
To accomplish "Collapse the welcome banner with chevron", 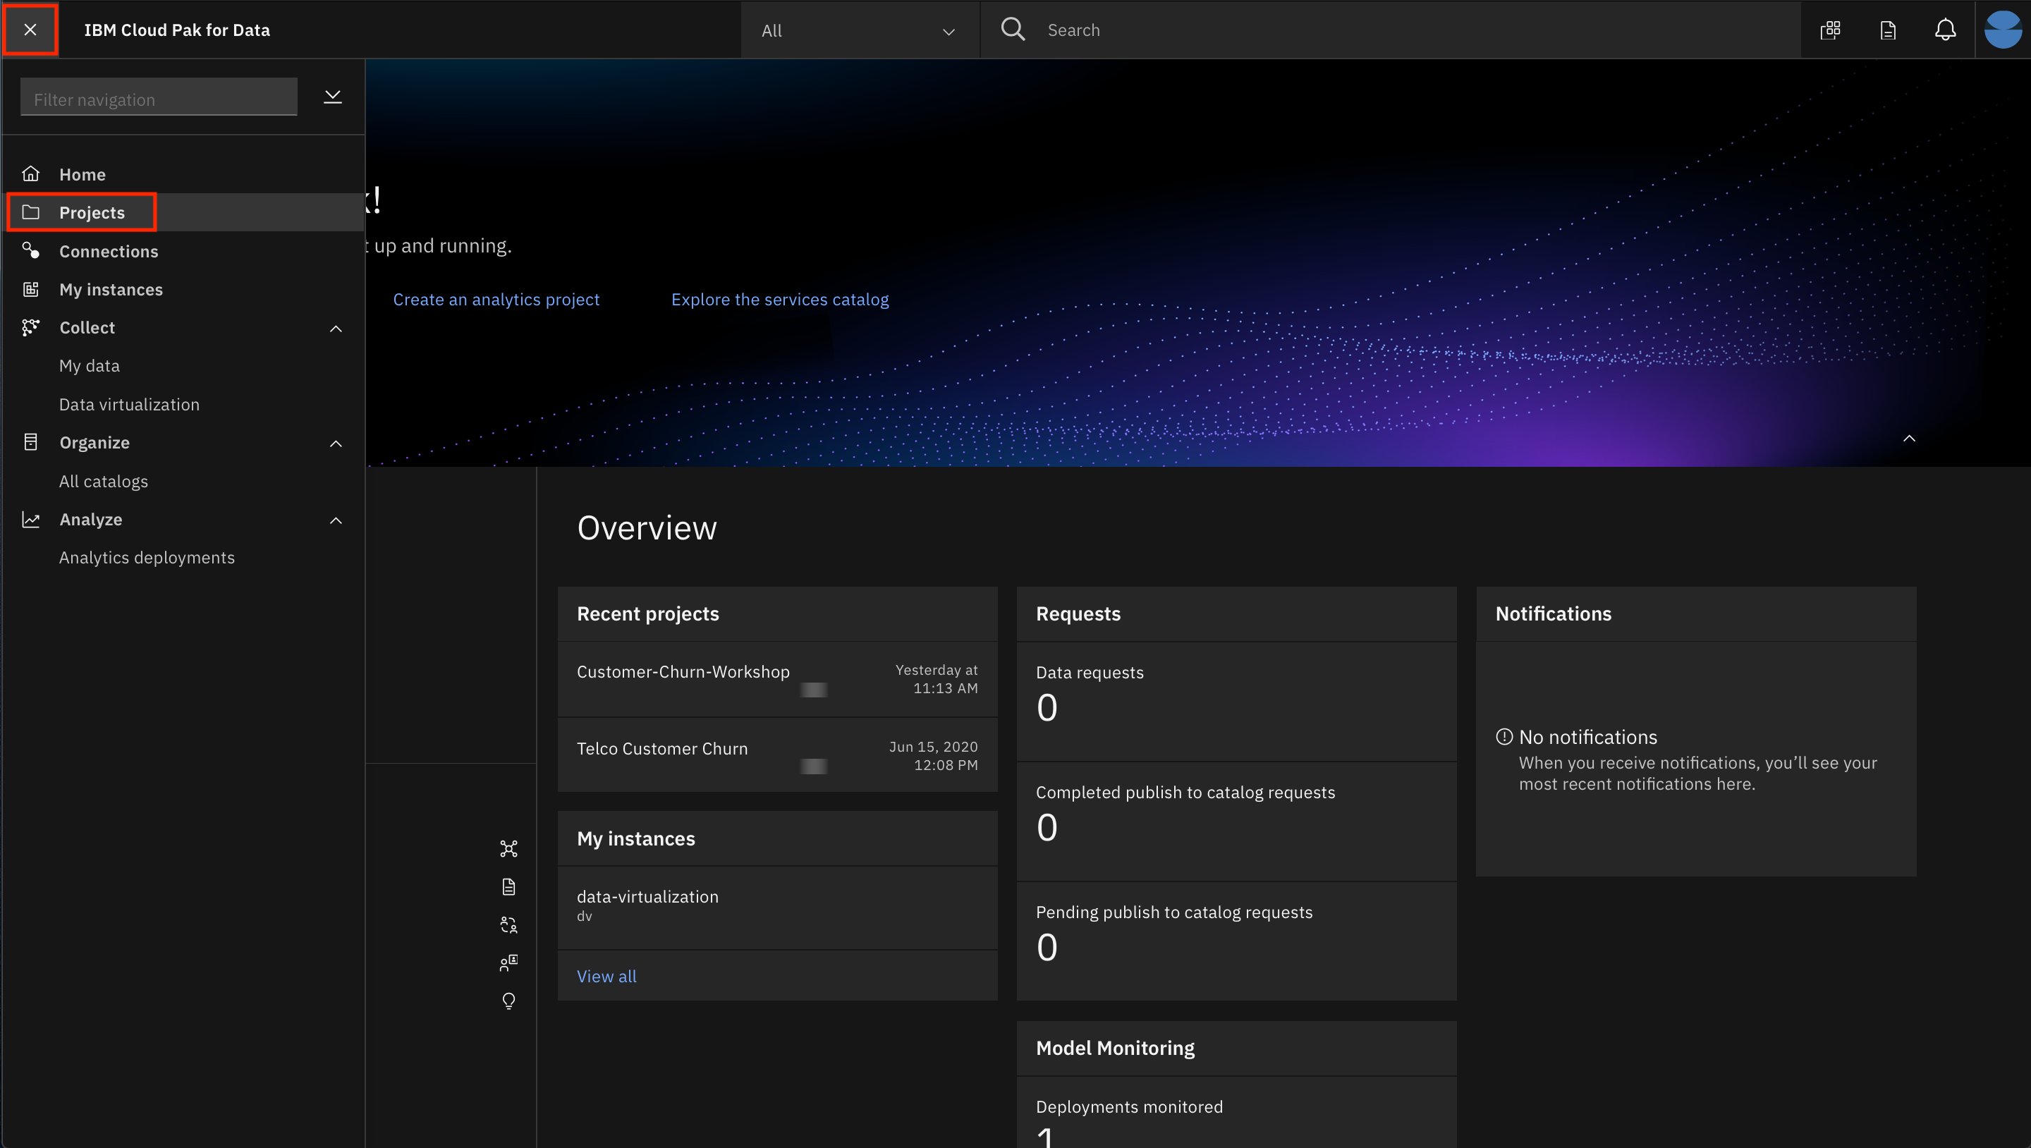I will click(1909, 439).
